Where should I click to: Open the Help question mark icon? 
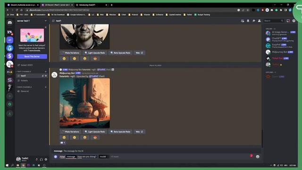pyautogui.click(x=294, y=21)
